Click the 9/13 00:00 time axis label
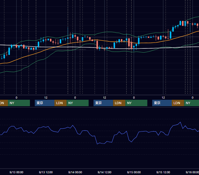 click(x=16, y=172)
